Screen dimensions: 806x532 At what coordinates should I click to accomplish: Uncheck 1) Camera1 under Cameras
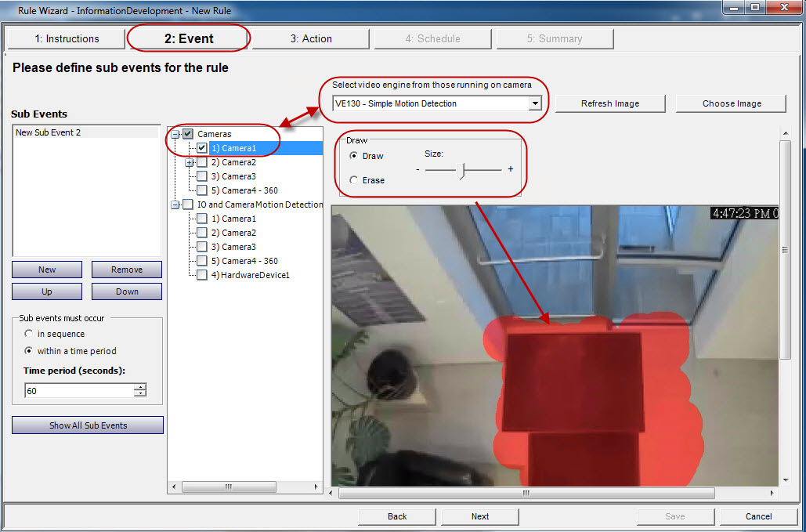pyautogui.click(x=202, y=148)
